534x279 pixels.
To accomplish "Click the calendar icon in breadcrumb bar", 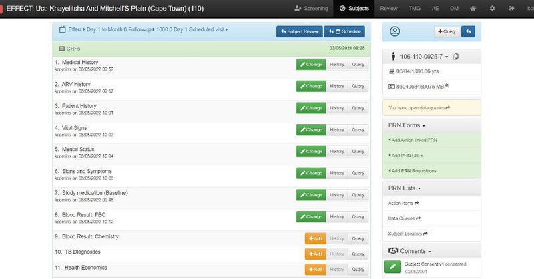I will tap(62, 29).
